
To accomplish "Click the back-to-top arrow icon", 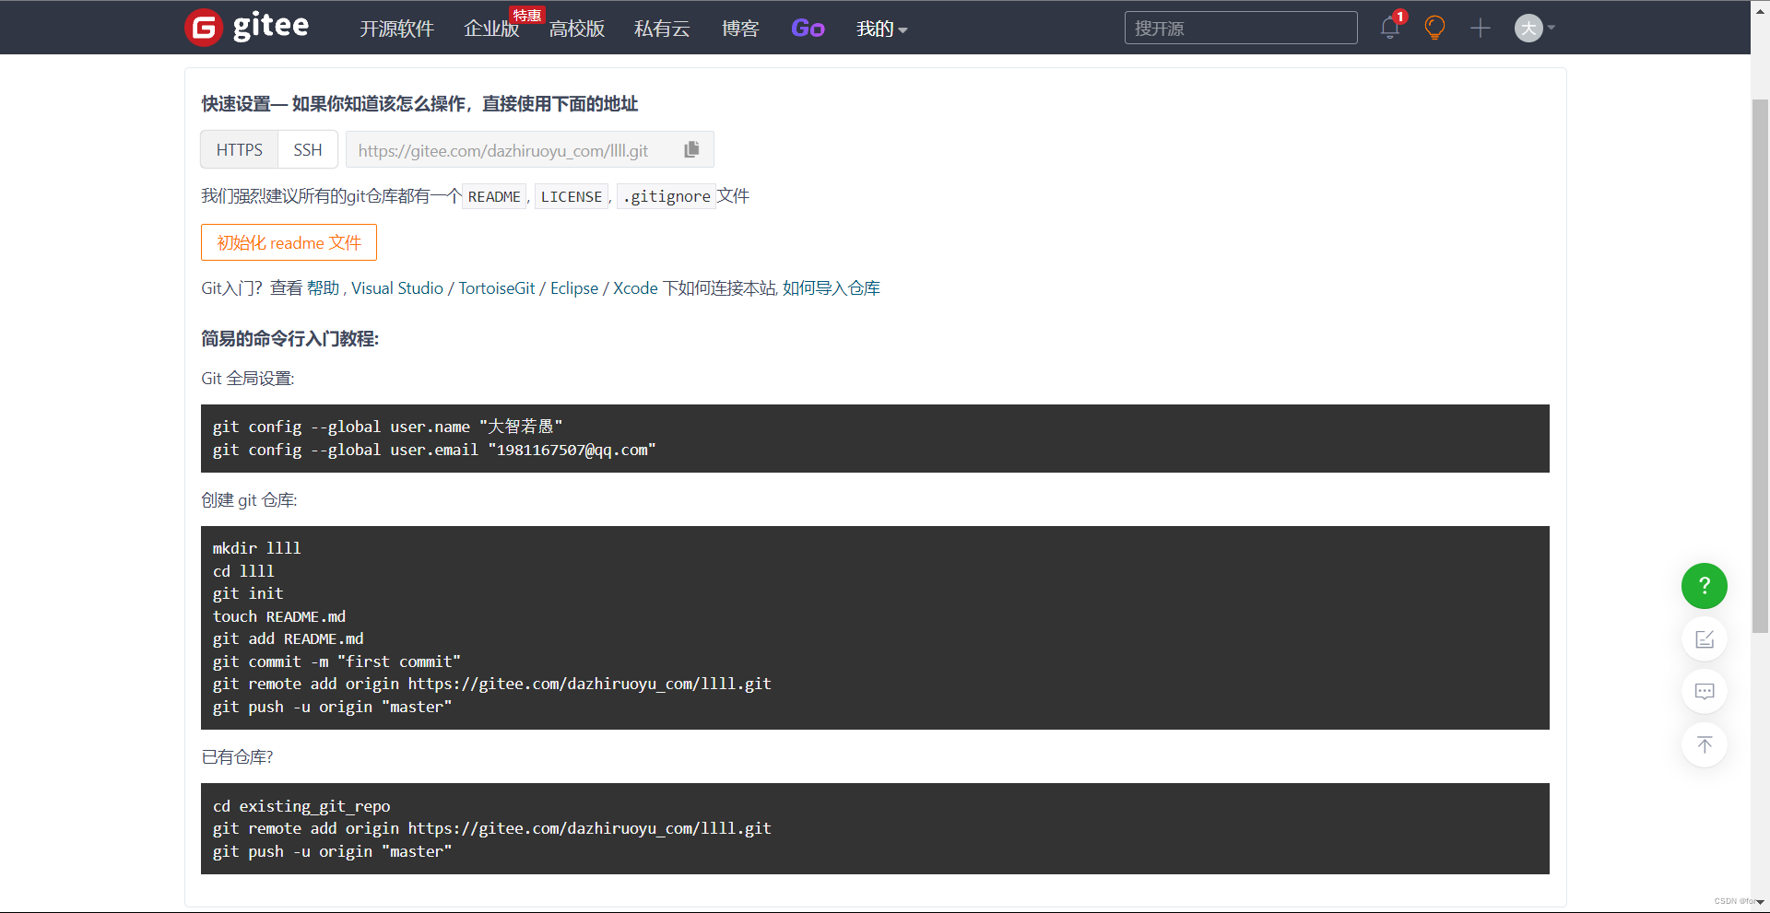I will click(x=1704, y=744).
